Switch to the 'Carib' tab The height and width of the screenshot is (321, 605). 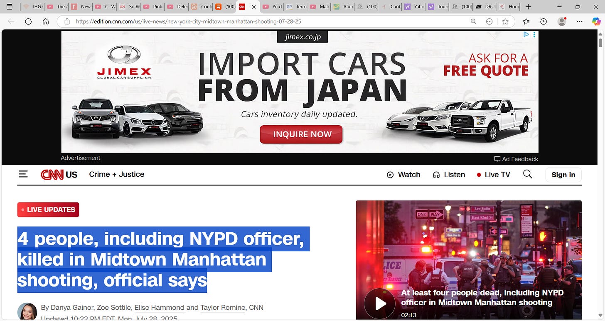coord(391,7)
